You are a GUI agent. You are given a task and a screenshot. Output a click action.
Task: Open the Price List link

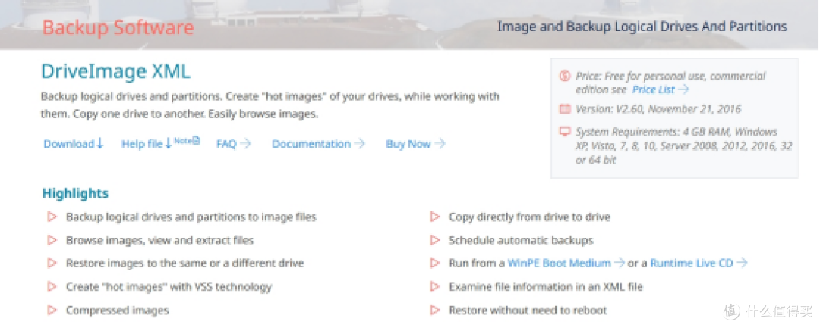(x=661, y=89)
